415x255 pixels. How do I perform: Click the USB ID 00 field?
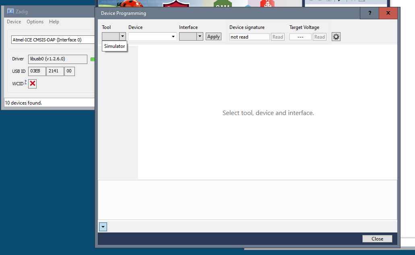pos(69,71)
